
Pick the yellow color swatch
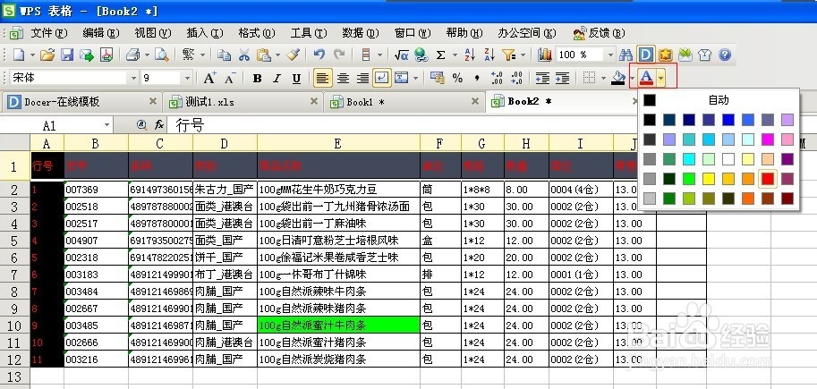708,179
